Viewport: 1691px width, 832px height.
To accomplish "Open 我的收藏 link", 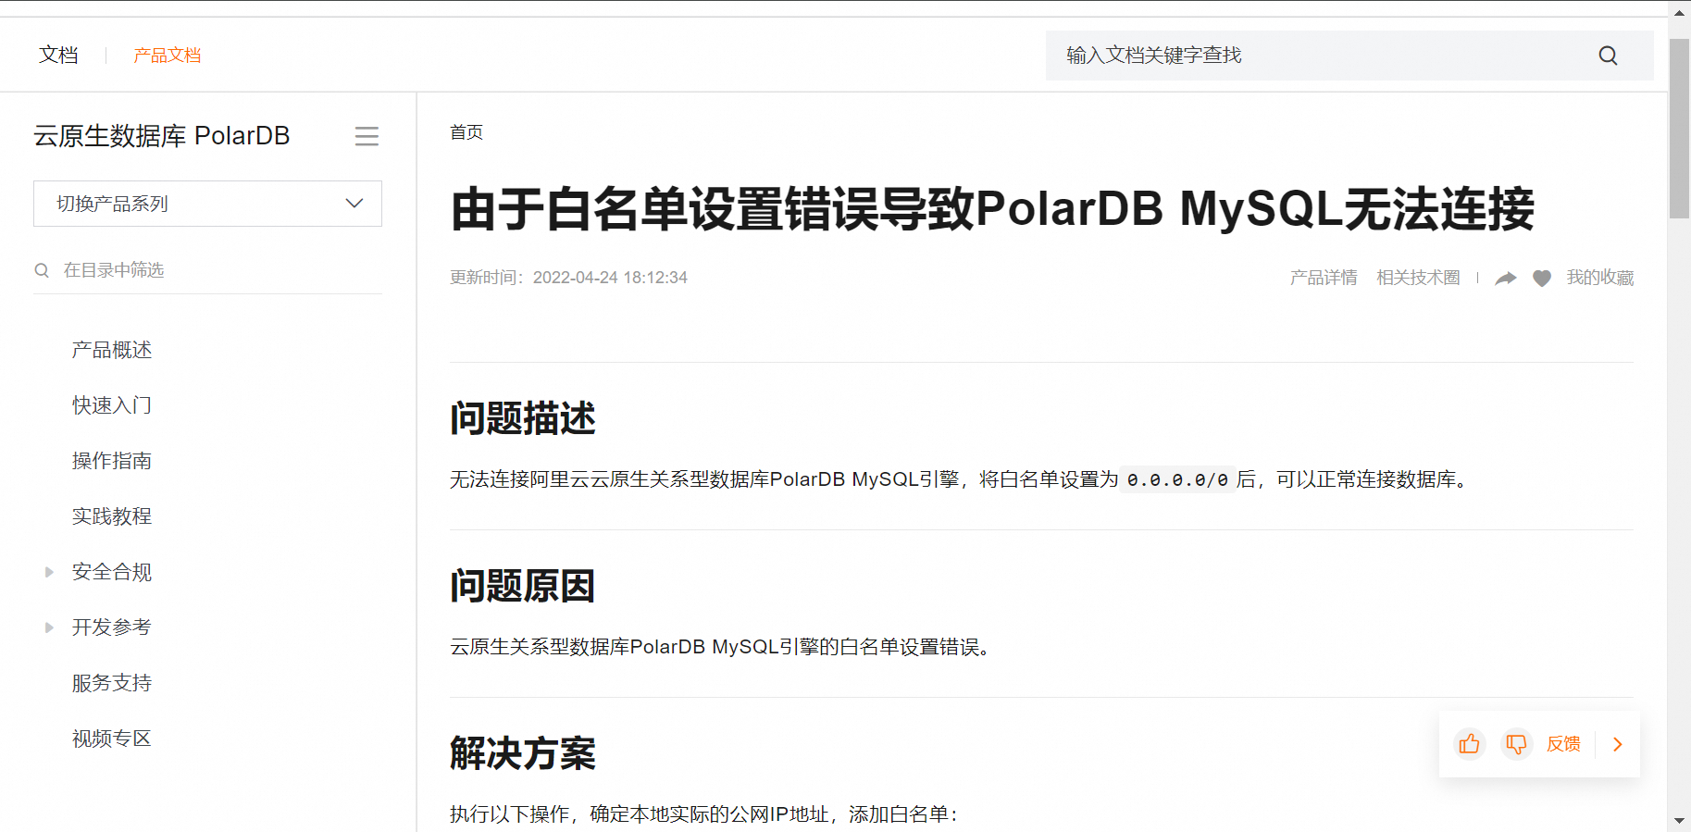I will pos(1600,278).
